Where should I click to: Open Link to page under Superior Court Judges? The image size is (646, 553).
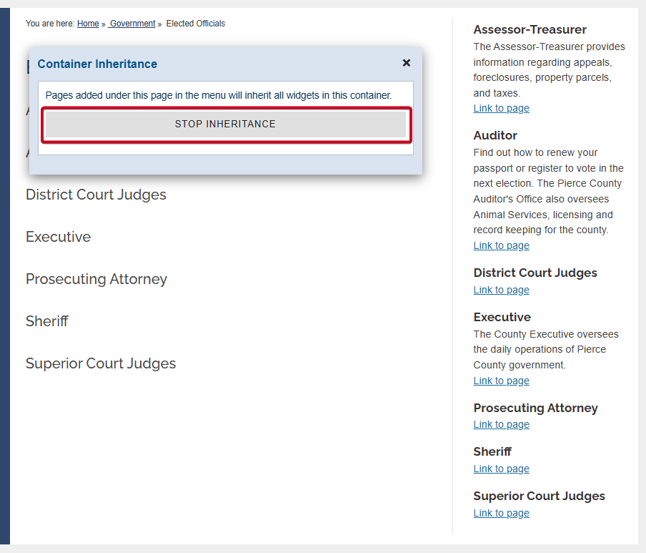pos(501,513)
